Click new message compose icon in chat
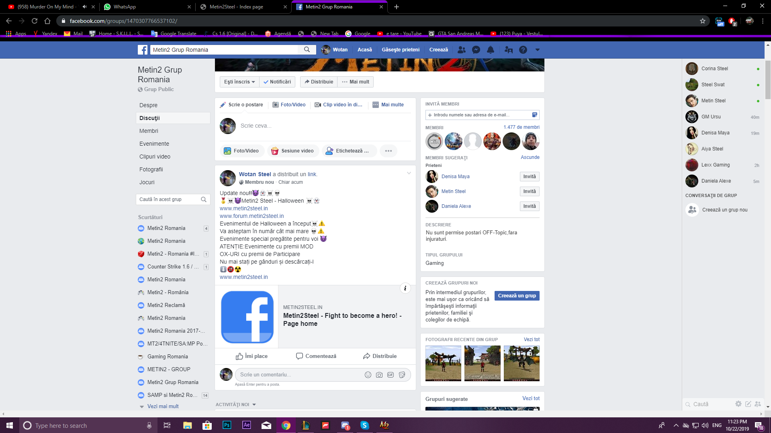 pos(748,404)
